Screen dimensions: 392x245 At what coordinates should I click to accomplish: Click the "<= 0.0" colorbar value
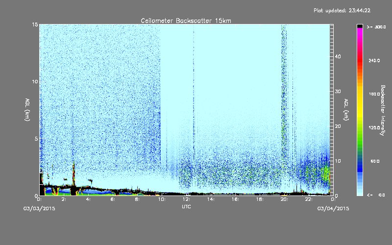click(x=376, y=195)
